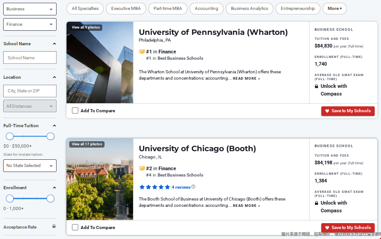This screenshot has height=239, width=381.
Task: Click the City, State or ZIP field
Action: coord(30,91)
